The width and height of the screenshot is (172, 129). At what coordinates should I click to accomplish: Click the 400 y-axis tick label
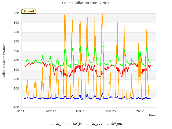click(x=16, y=60)
